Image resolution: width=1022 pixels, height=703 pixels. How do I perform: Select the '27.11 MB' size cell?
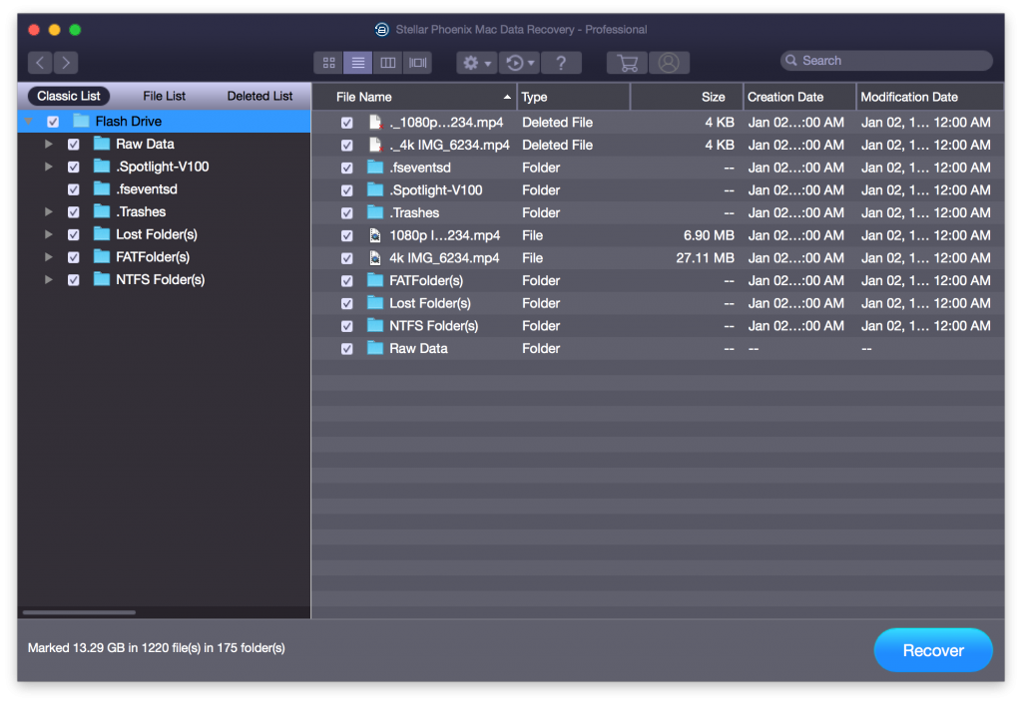tap(705, 257)
